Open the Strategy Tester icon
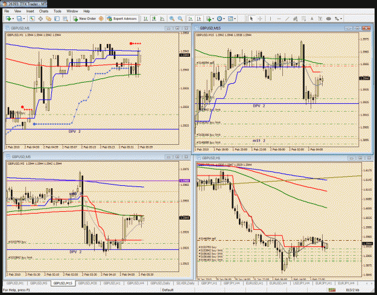 pyautogui.click(x=65, y=19)
